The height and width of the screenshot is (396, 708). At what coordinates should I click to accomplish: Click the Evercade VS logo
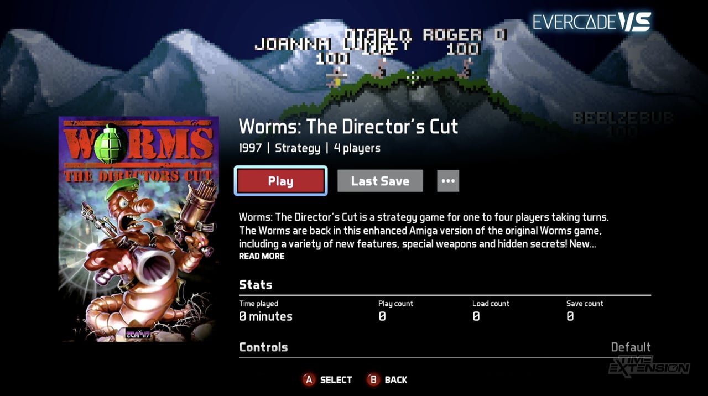coord(592,22)
